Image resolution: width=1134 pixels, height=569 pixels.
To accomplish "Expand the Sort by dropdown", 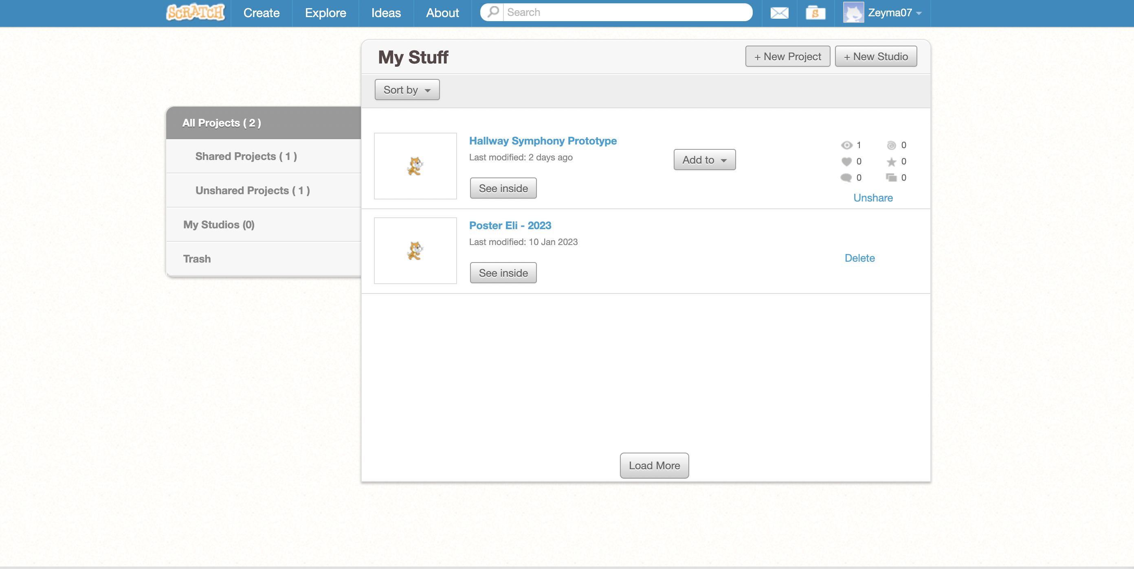I will (x=407, y=90).
